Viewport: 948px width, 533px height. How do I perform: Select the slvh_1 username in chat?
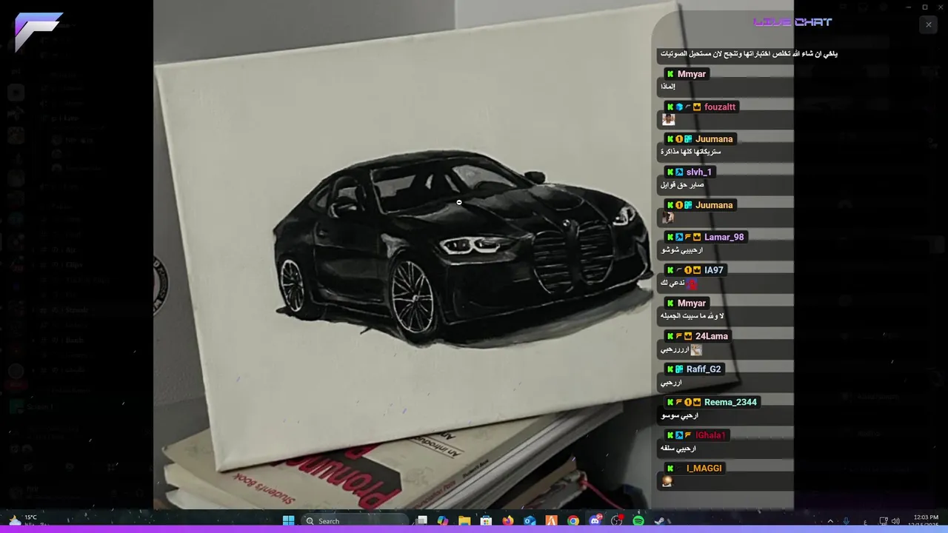point(698,172)
